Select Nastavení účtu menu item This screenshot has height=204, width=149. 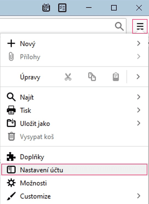tap(74, 170)
